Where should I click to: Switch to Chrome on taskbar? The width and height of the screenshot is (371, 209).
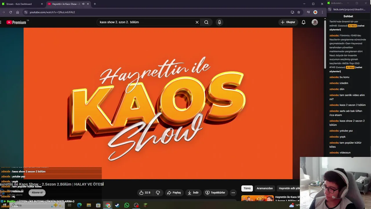coord(108,205)
